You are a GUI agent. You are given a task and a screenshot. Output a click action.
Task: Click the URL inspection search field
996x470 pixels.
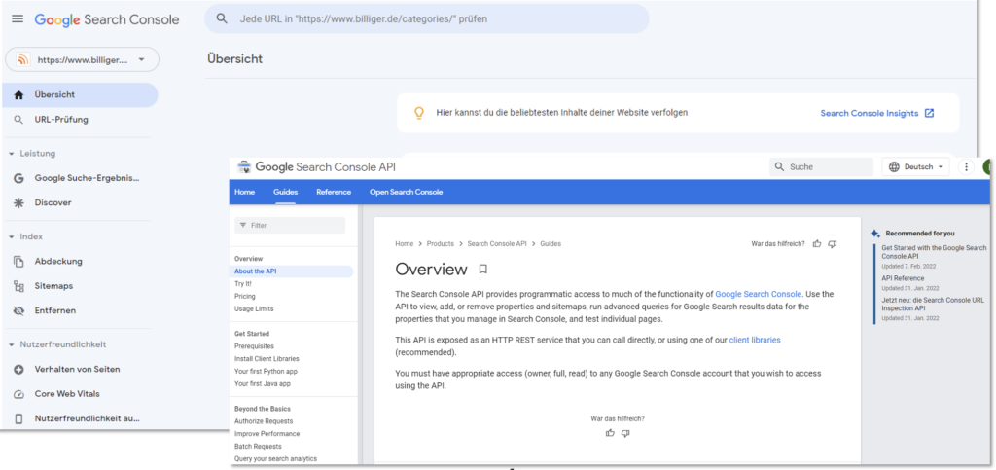click(x=426, y=18)
